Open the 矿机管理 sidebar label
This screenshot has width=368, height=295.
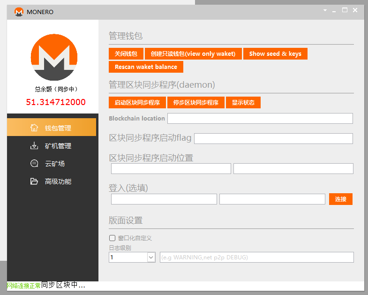coord(58,146)
